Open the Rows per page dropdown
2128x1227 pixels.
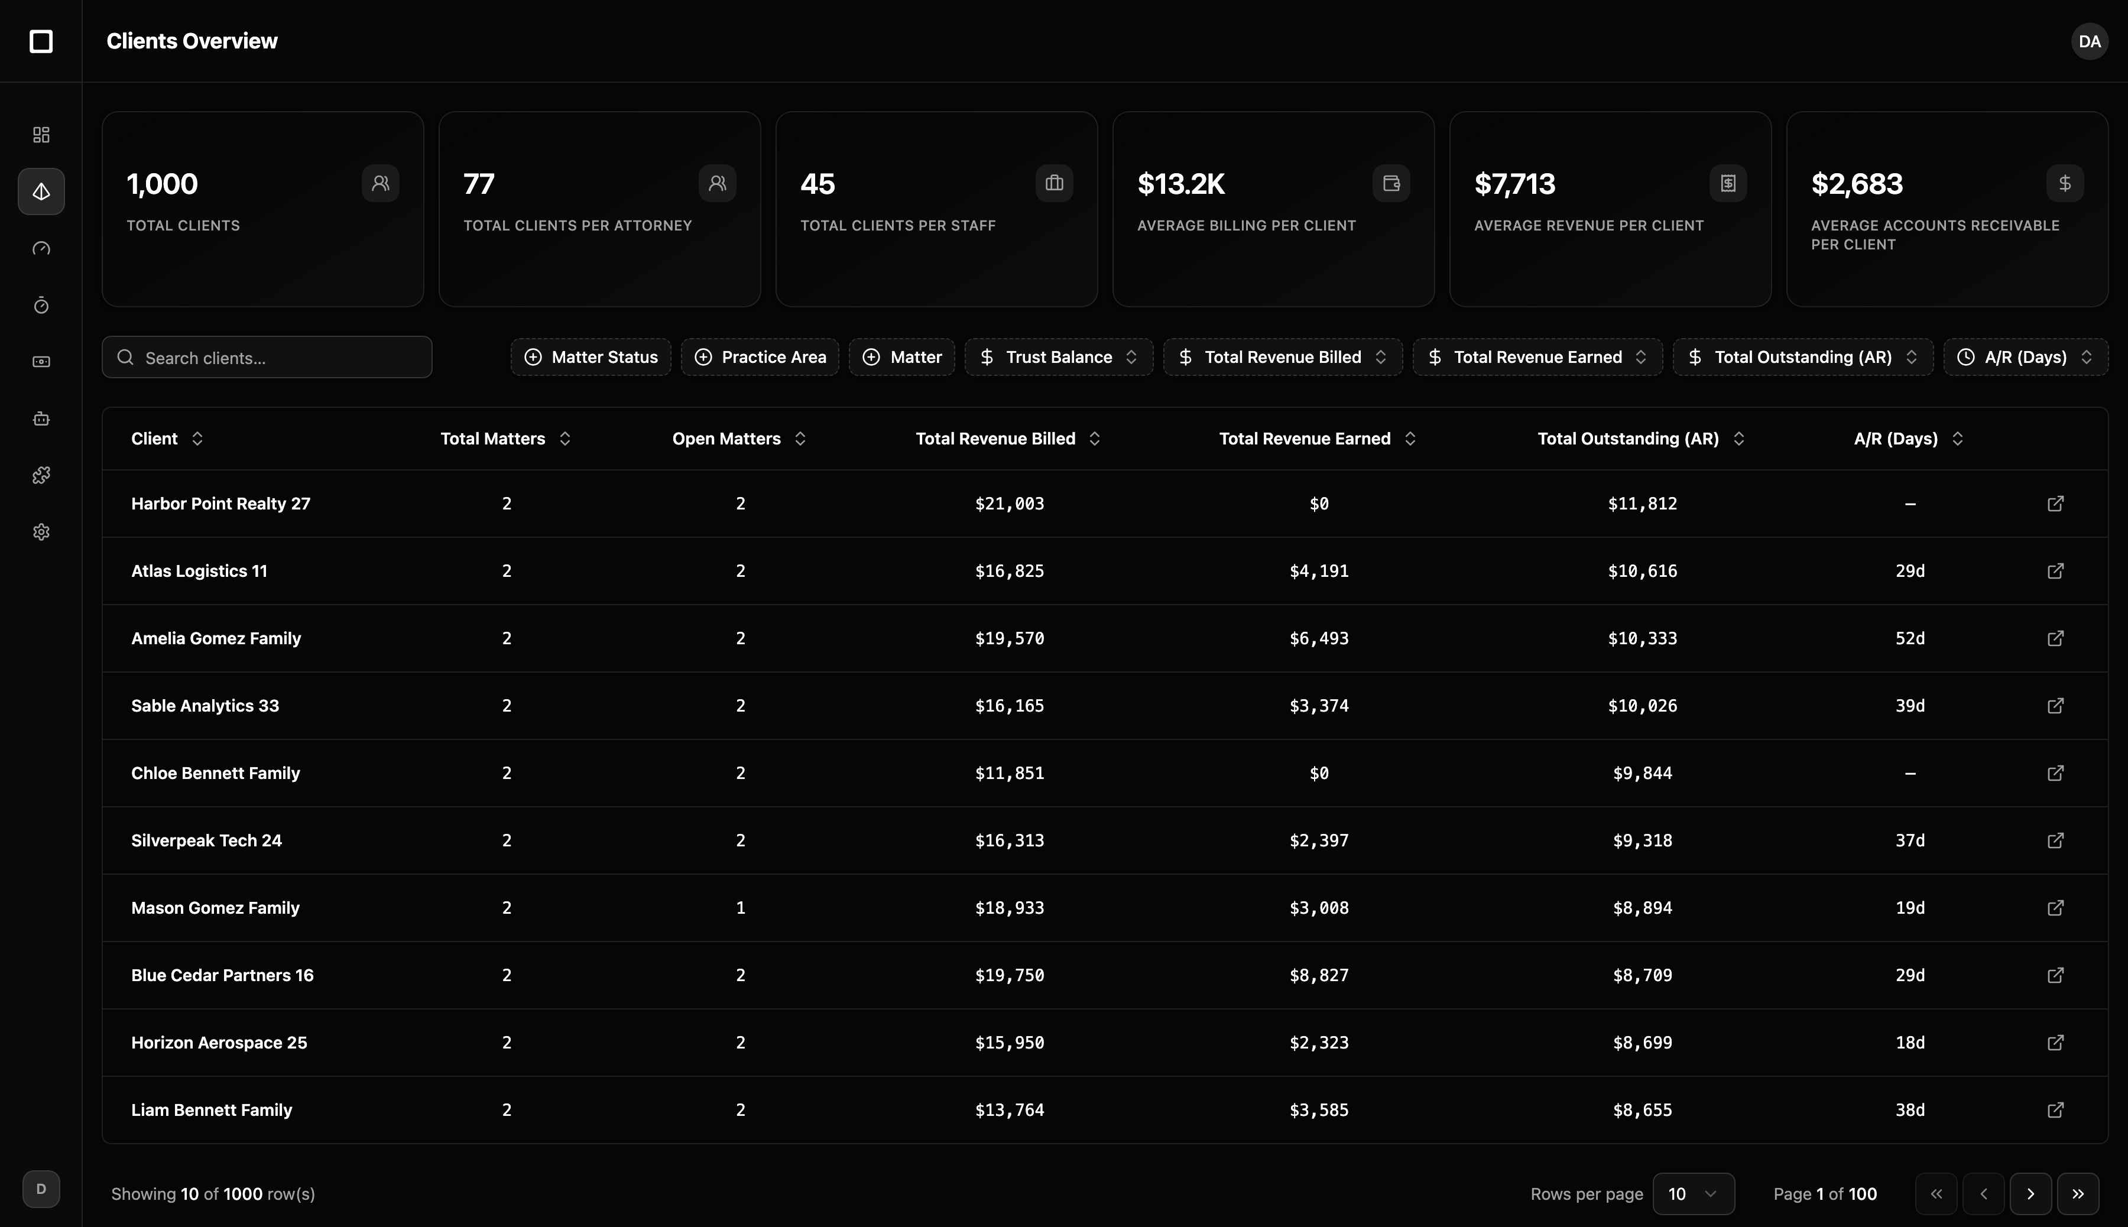[1692, 1193]
